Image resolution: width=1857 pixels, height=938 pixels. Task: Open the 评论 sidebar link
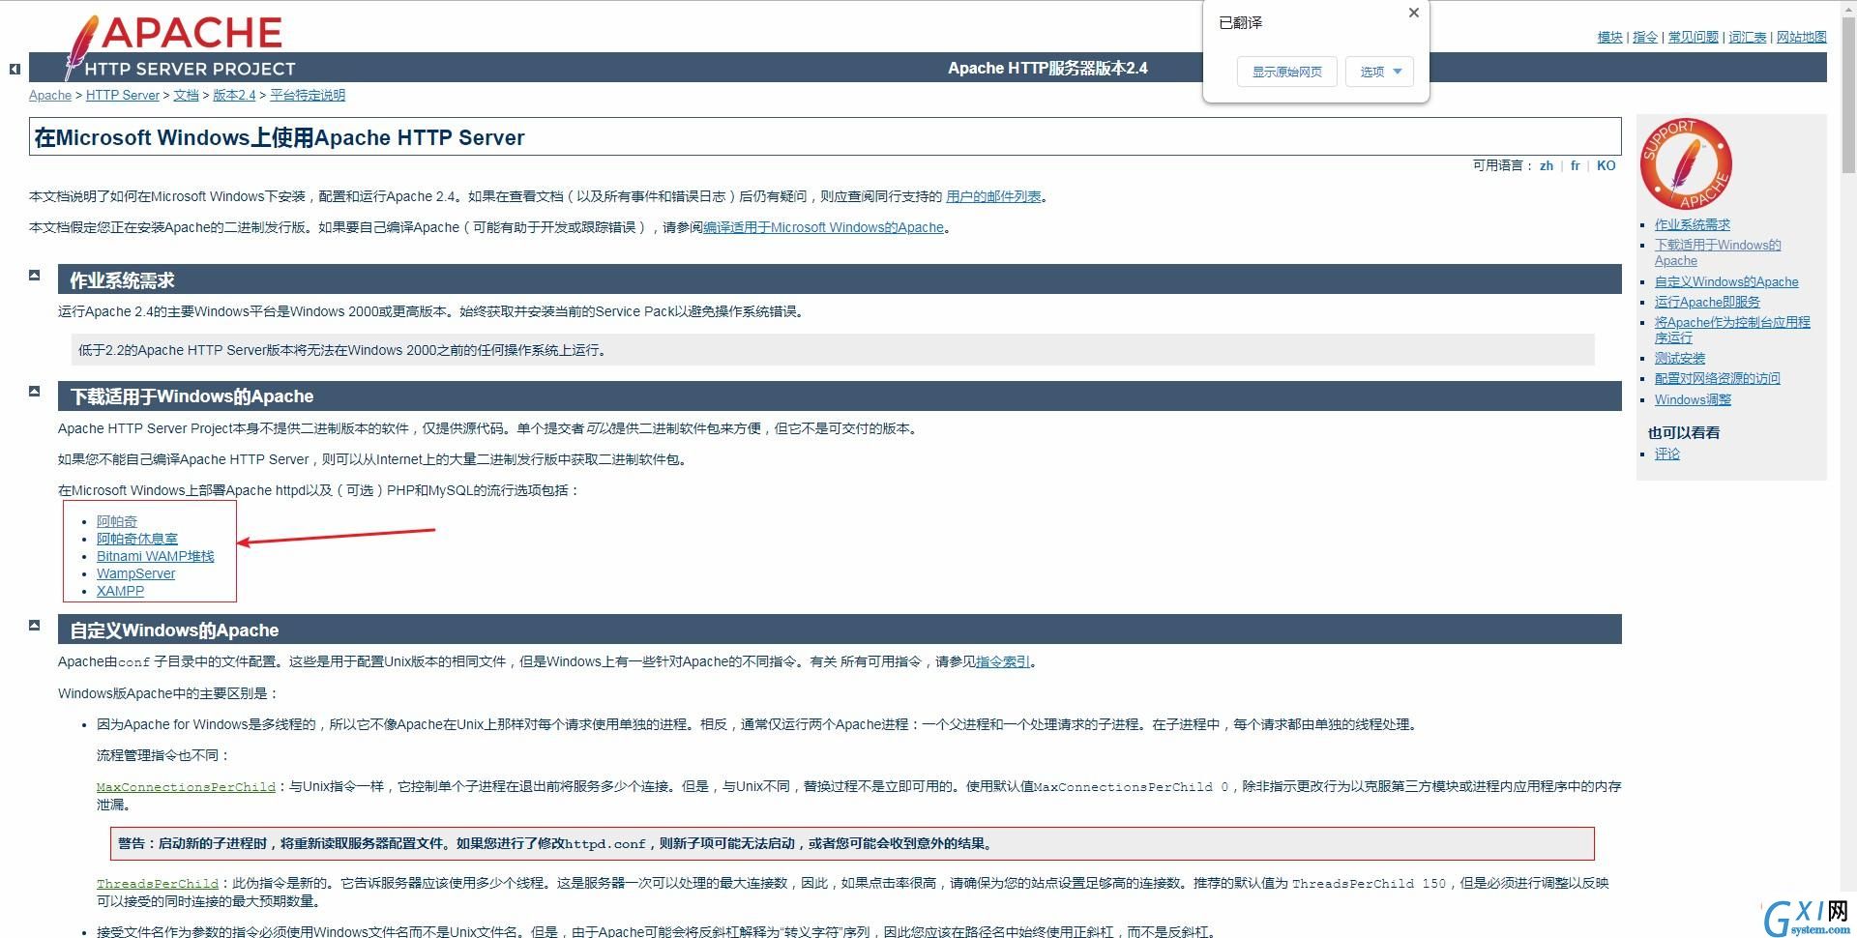(x=1667, y=454)
